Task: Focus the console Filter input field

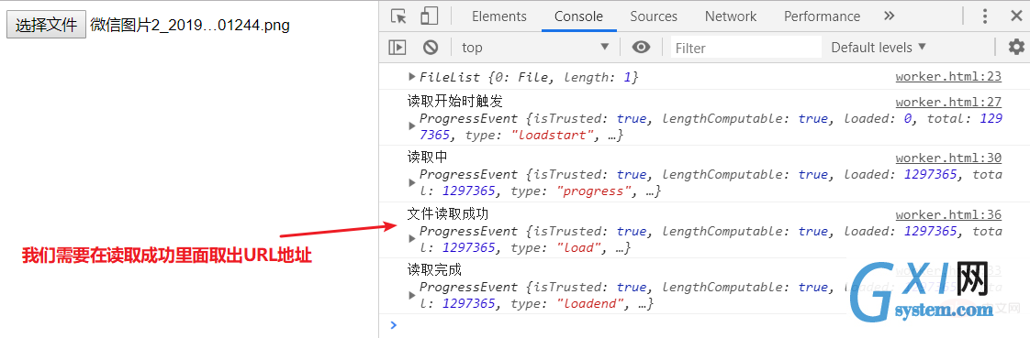Action: pos(746,47)
